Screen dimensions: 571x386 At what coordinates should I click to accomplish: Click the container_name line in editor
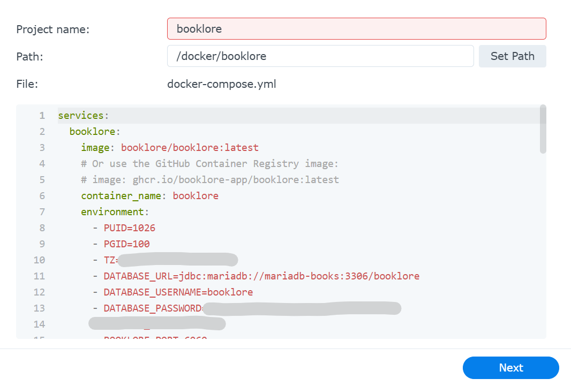tap(149, 196)
